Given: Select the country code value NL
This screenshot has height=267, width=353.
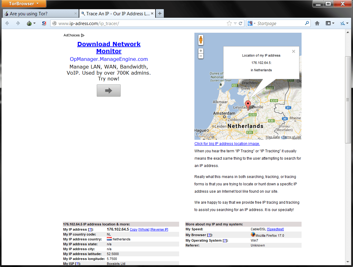Looking at the screenshot, I should coord(109,234).
